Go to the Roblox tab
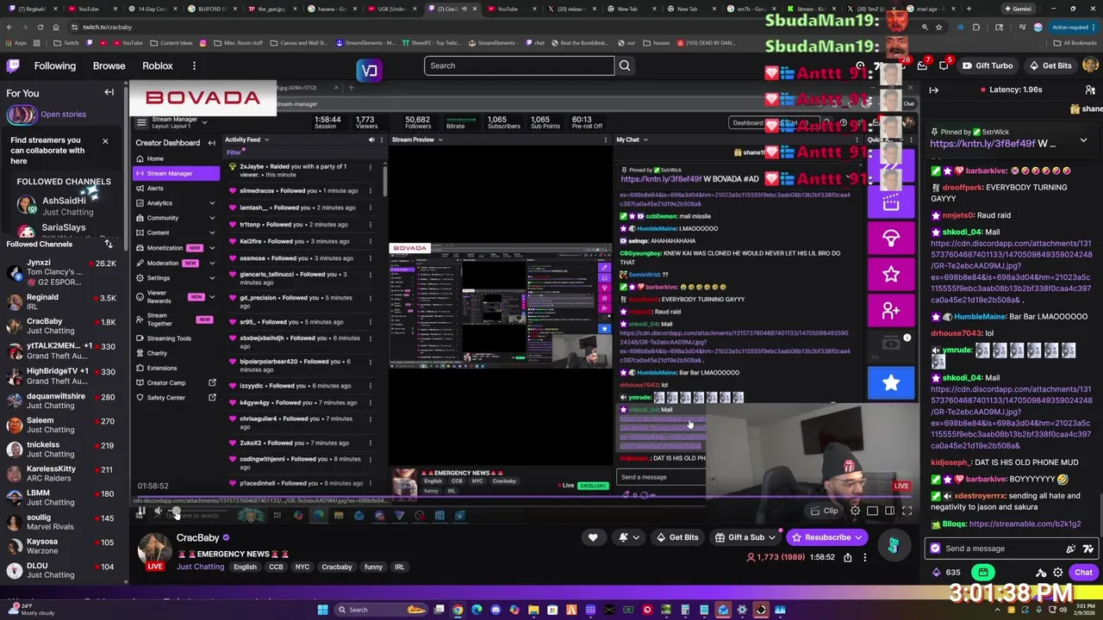1103x620 pixels. point(158,65)
